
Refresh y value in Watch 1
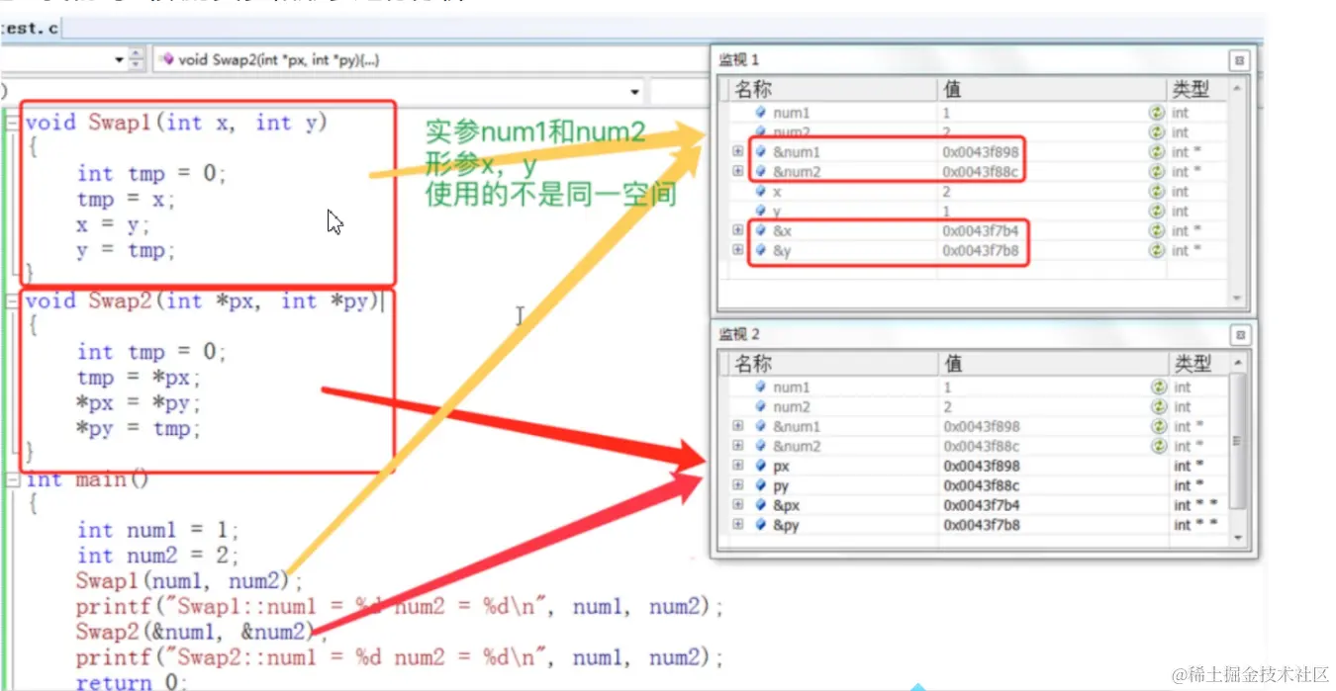coord(1156,212)
